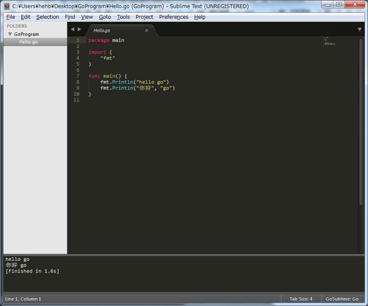Screen dimensions: 368x306
Task: Click the GoProgram folder name
Action: tap(26, 34)
